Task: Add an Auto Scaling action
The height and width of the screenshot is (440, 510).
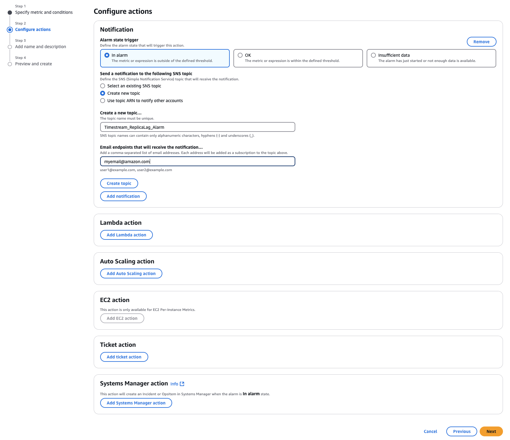Action: tap(131, 273)
